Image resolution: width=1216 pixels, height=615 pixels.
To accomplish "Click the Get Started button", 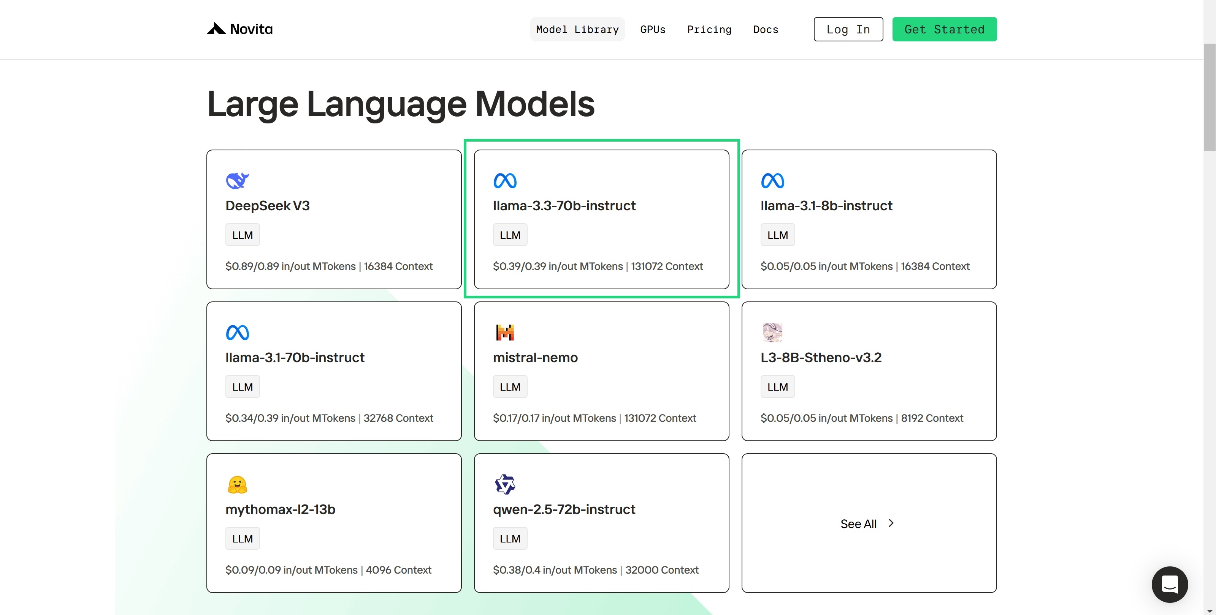I will [944, 29].
